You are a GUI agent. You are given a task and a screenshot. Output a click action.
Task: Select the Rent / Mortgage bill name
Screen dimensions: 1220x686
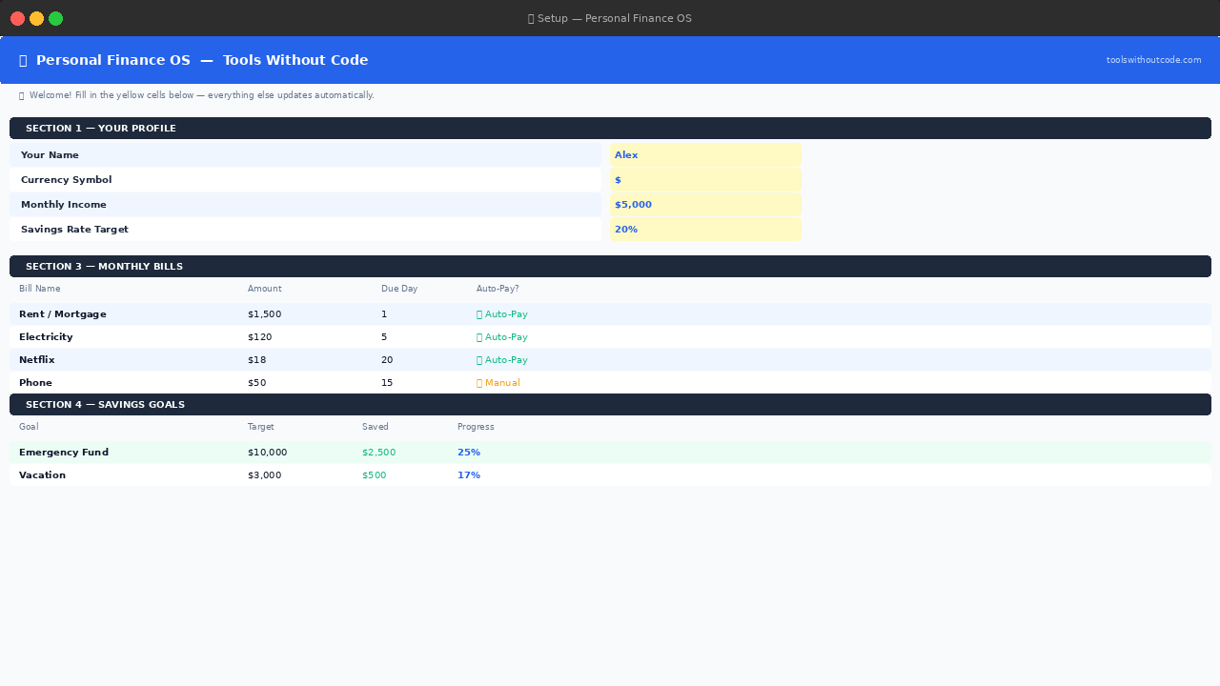click(63, 314)
